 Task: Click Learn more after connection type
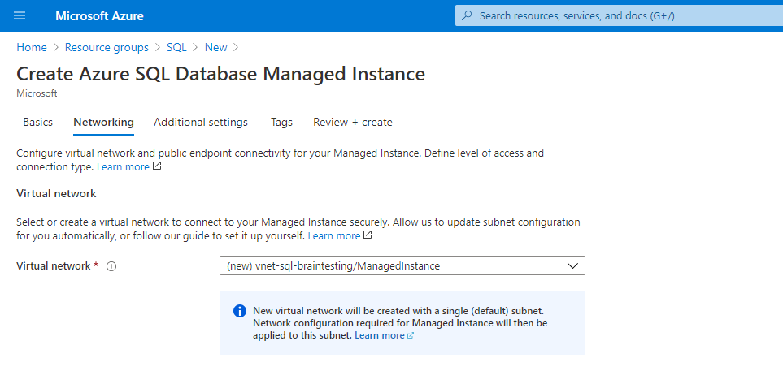coord(123,167)
